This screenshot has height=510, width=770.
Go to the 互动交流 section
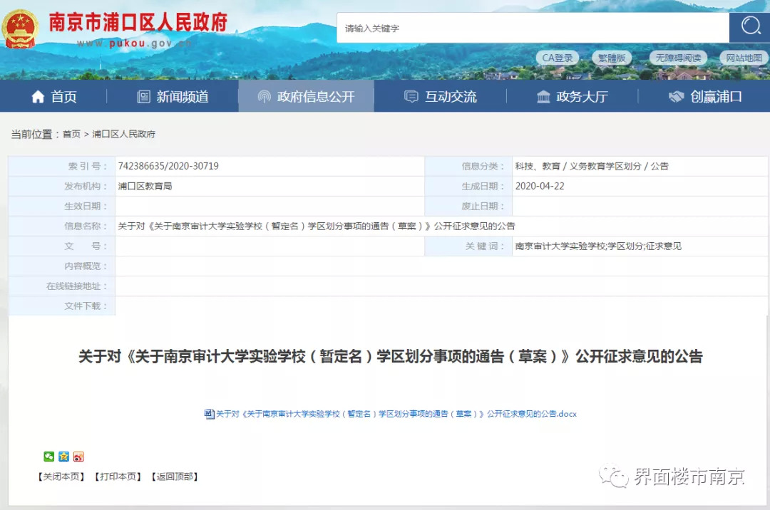tap(440, 97)
